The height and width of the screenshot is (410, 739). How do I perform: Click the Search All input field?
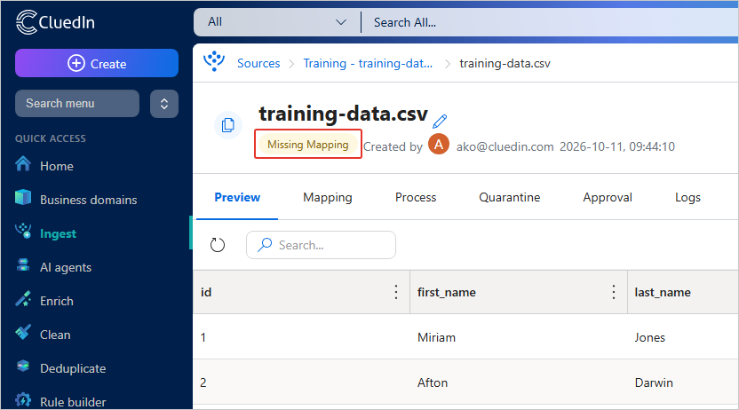pos(552,22)
